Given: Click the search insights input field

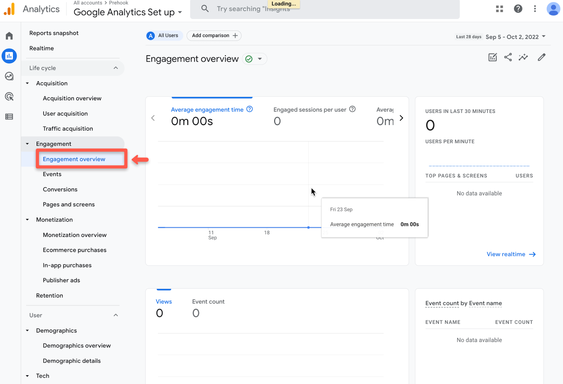Looking at the screenshot, I should [x=325, y=9].
